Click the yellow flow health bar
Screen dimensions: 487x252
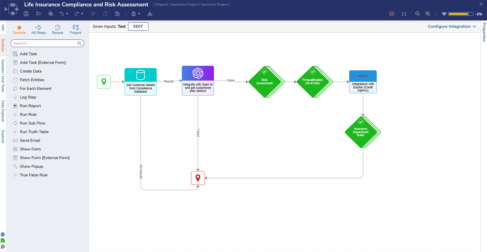[x=460, y=14]
